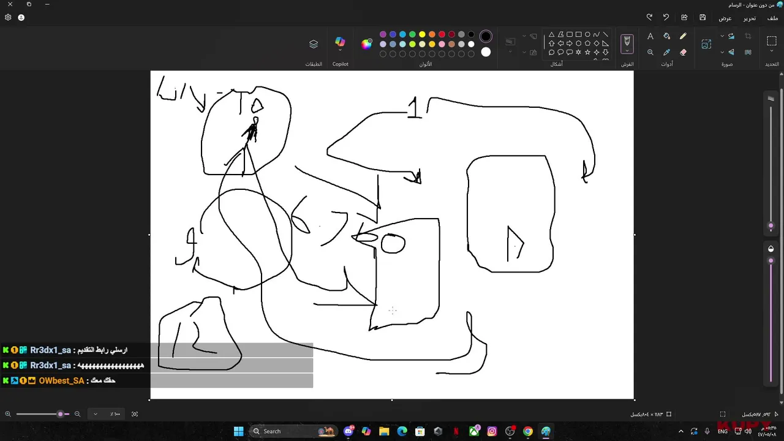Viewport: 784px width, 441px height.
Task: Open the Windows Start button
Action: pyautogui.click(x=238, y=431)
